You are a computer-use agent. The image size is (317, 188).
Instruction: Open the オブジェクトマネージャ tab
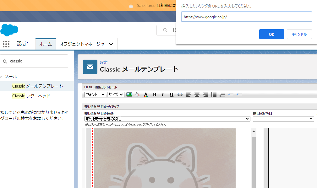click(x=86, y=44)
